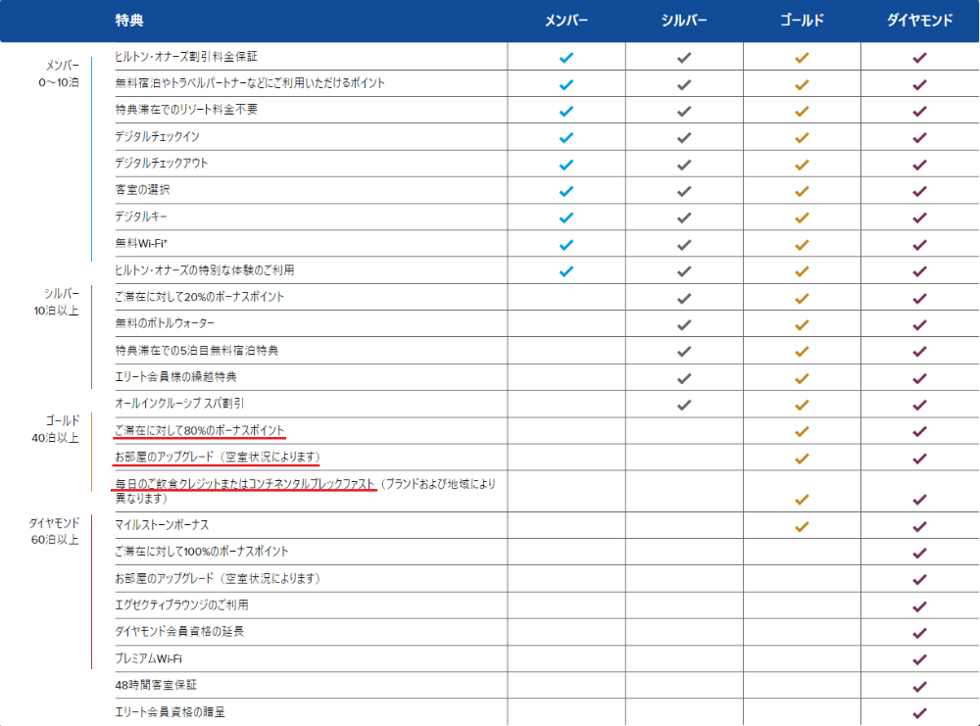Click Member checkmark for 客室の選択 row
Viewport: 980px width, 726px height.
566,191
